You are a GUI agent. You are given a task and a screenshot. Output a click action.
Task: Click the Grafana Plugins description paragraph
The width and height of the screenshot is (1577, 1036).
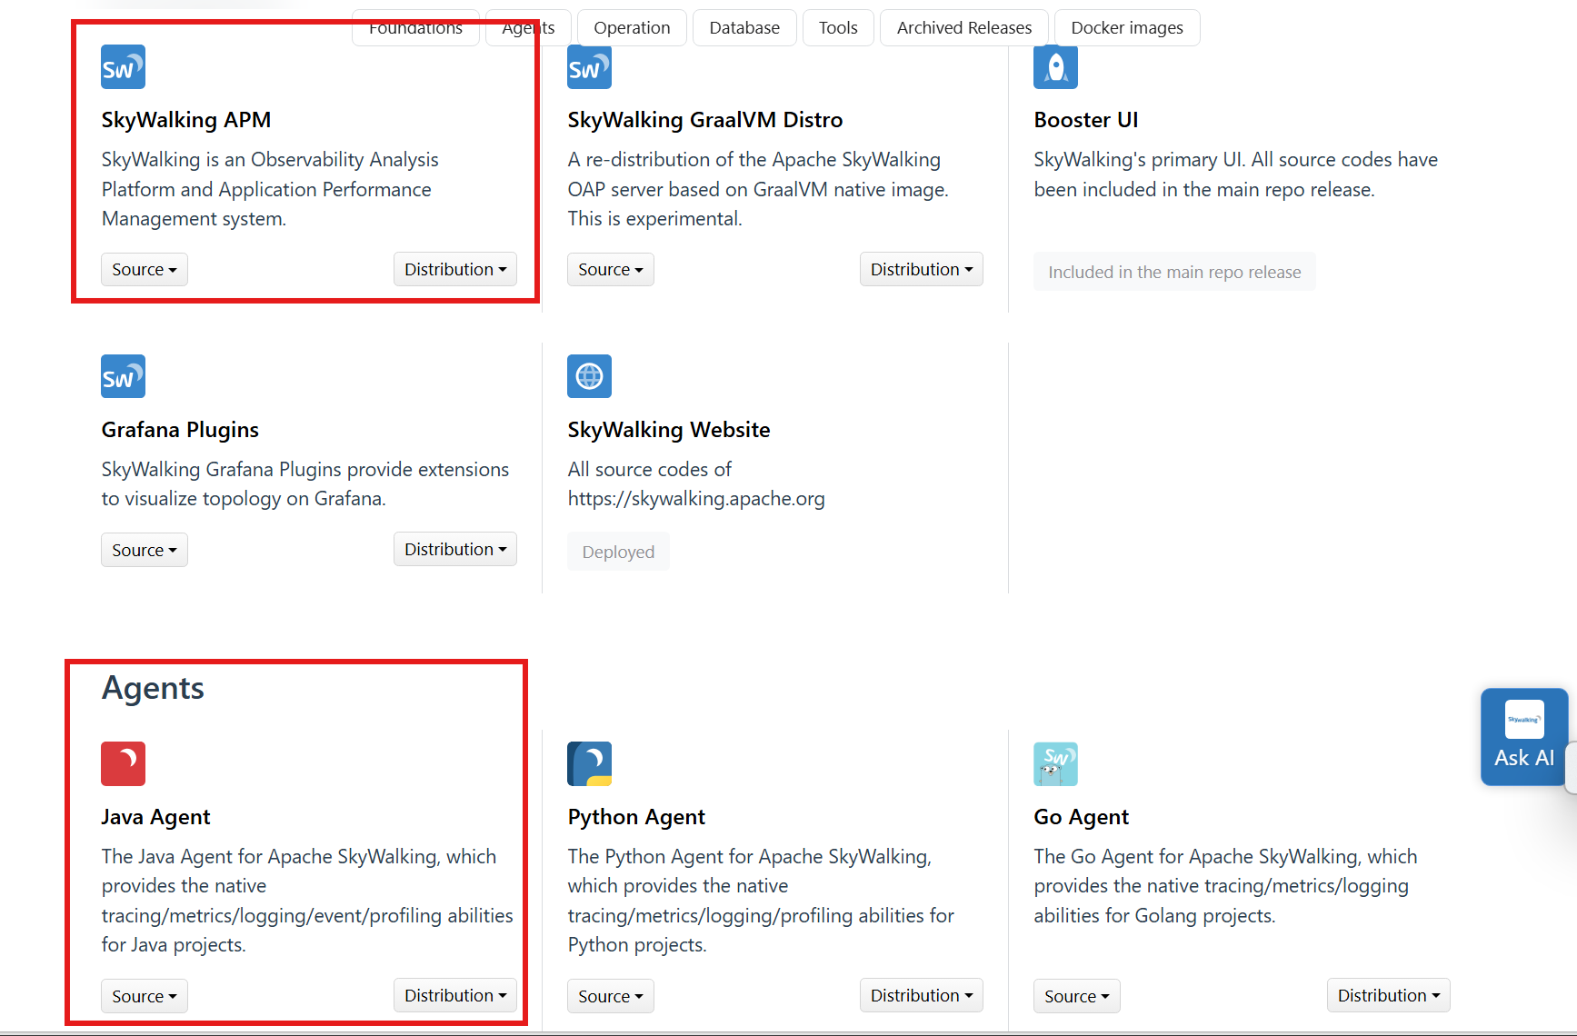click(x=305, y=484)
